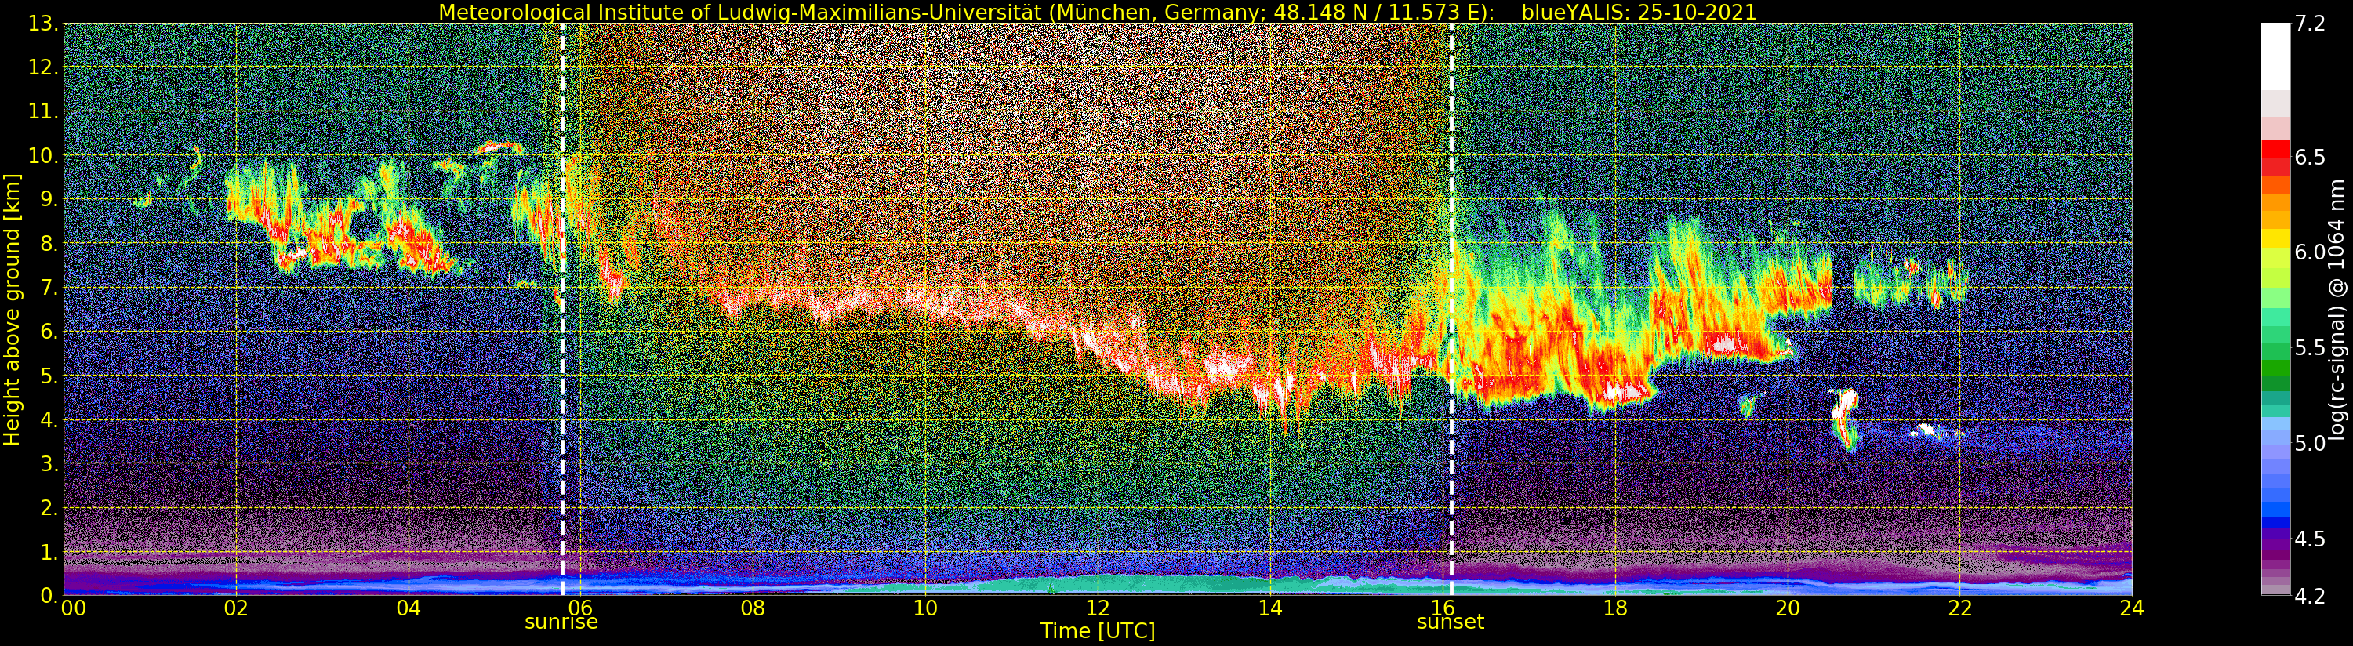
Task: Select the height-axis tick label '5.'
Action: 49,376
